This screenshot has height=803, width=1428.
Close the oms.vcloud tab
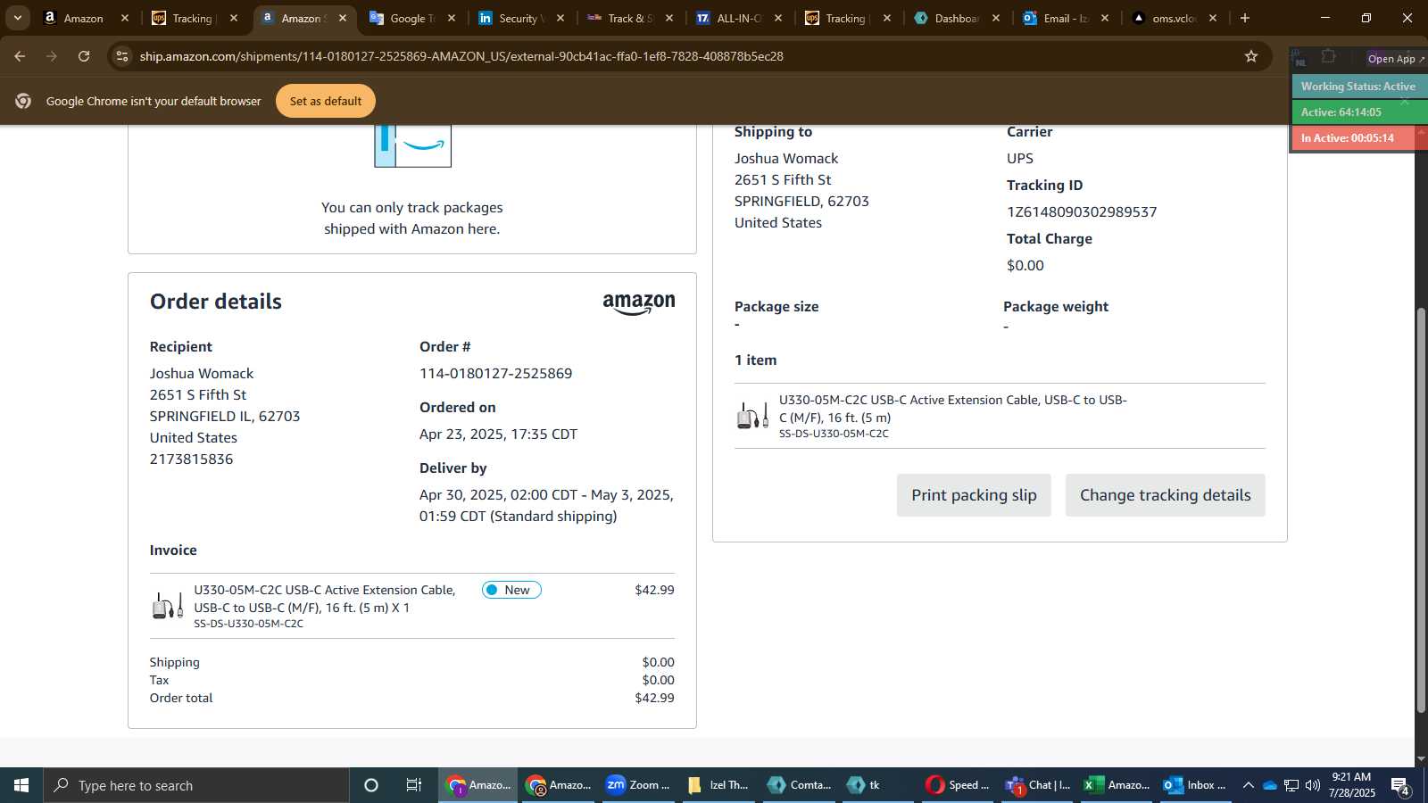pos(1213,18)
